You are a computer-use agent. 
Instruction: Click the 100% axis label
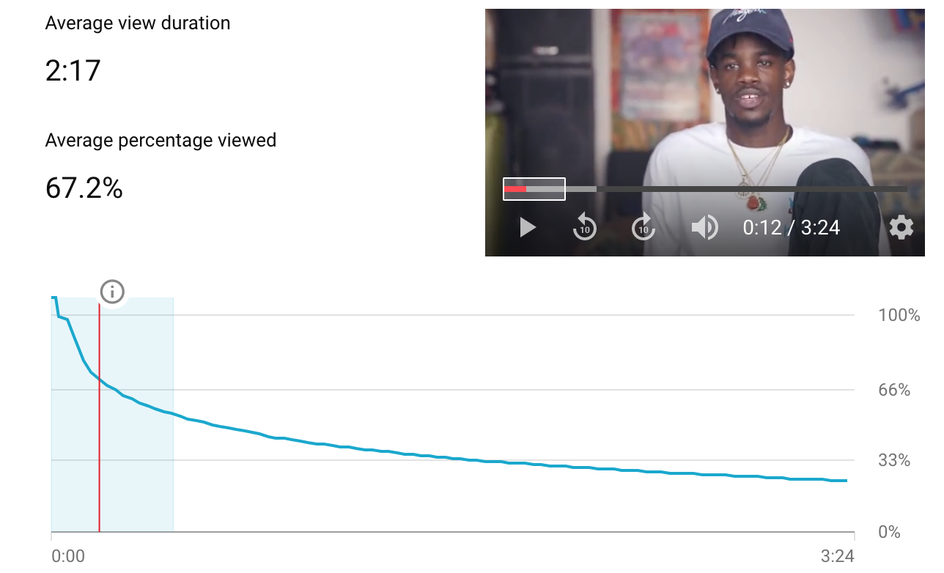click(899, 315)
